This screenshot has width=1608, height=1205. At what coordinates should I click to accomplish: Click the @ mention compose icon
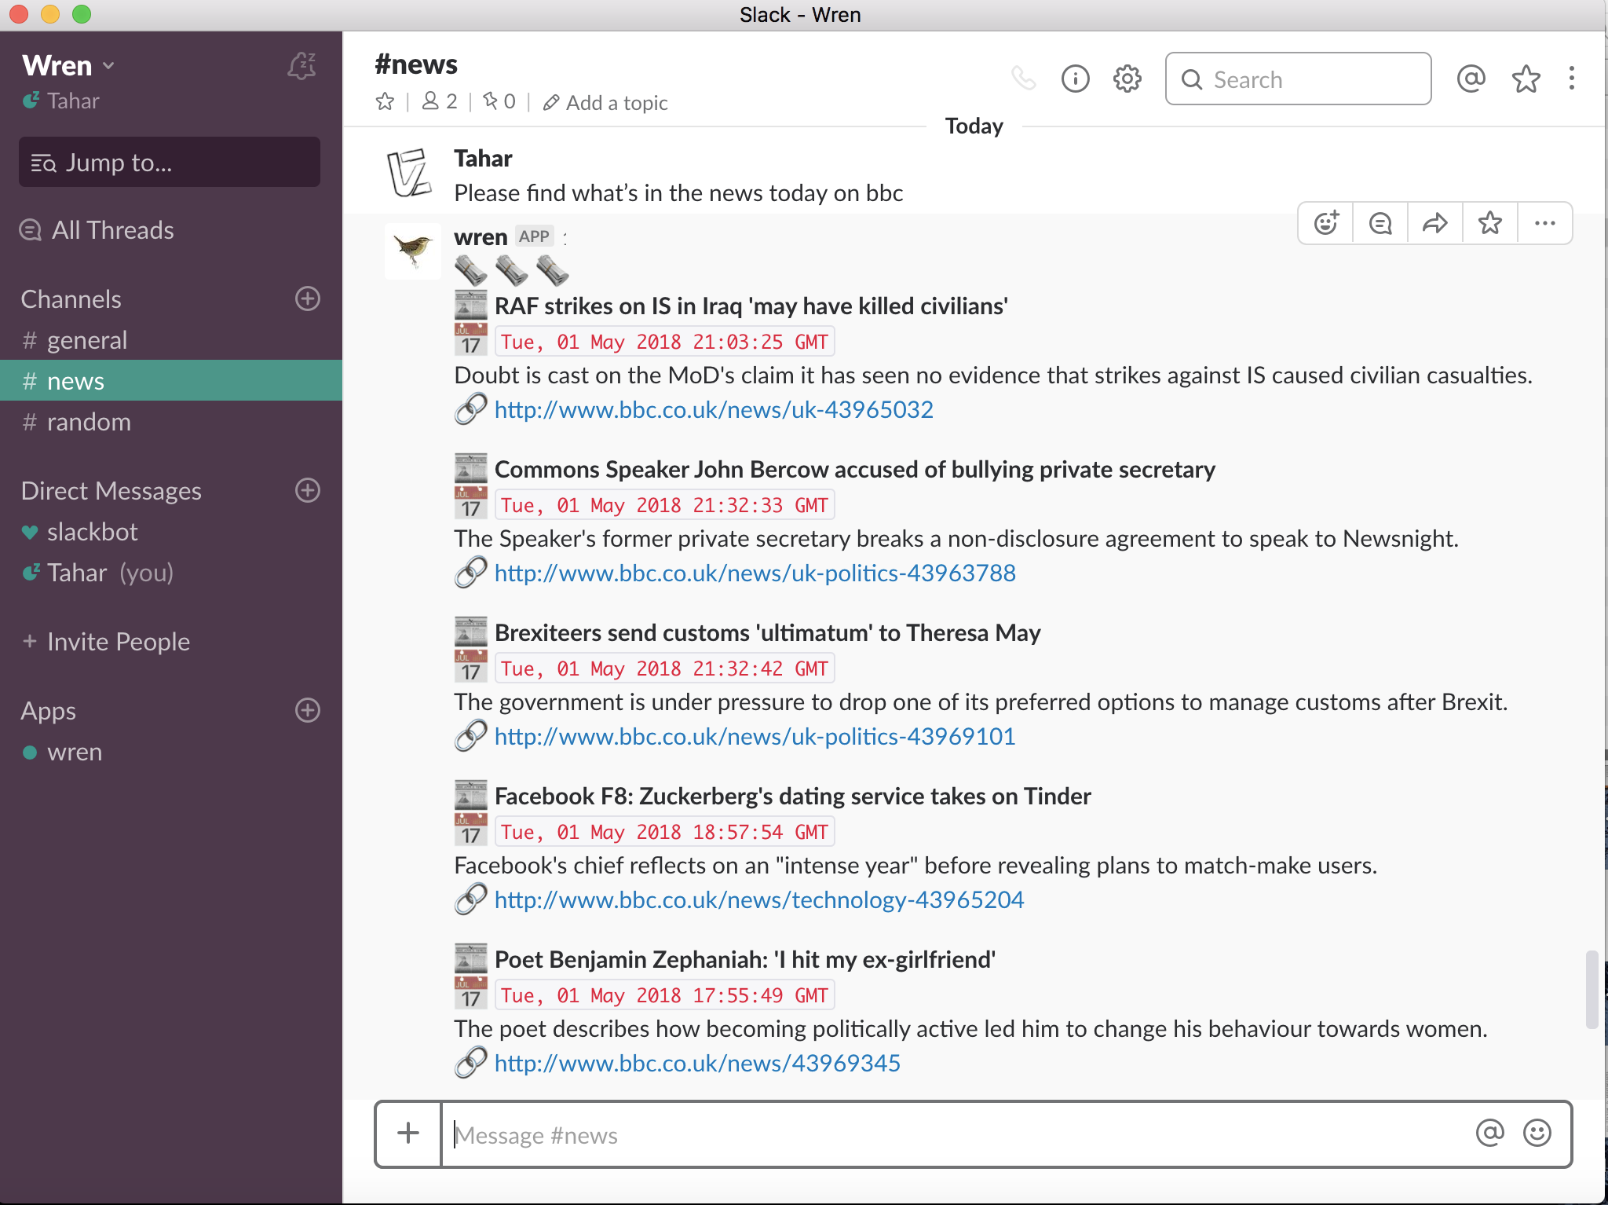point(1513,1134)
